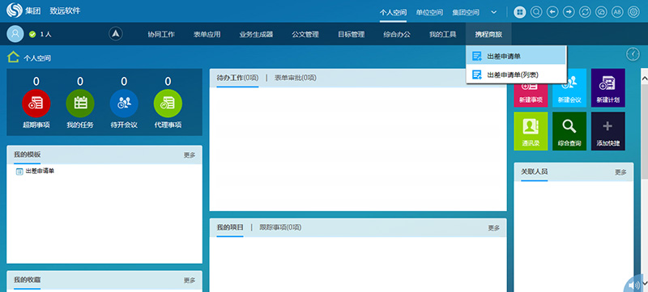Click the 新建计划 purple tile
This screenshot has width=648, height=292.
coord(608,88)
